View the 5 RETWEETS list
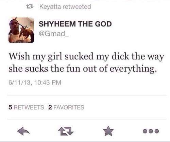Image resolution: width=170 pixels, height=142 pixels. [x=26, y=107]
